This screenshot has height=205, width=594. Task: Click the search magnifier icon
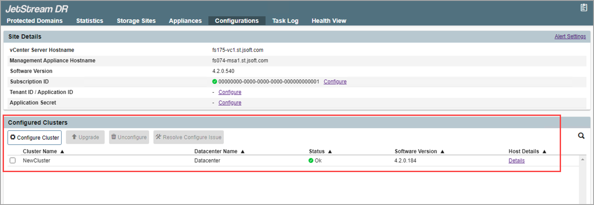[581, 136]
